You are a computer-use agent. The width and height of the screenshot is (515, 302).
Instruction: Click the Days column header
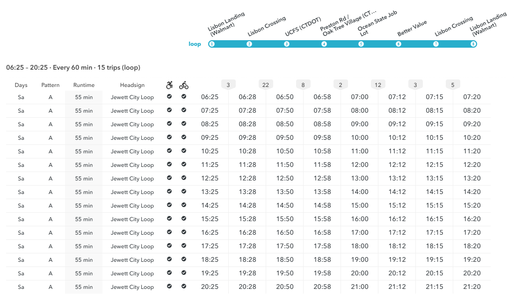[x=21, y=85]
